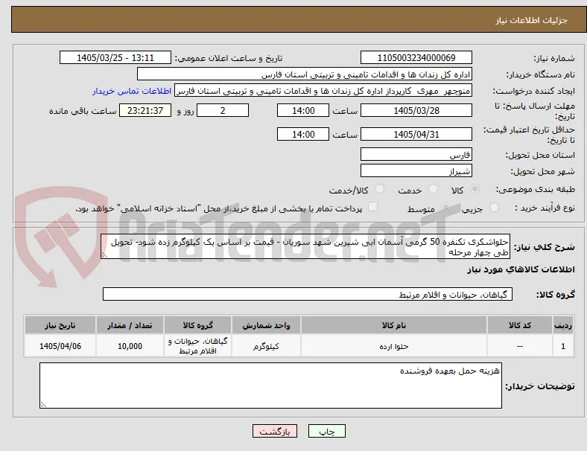587x451 pixels.
Task: Click the row number cell 1
Action: pyautogui.click(x=563, y=346)
